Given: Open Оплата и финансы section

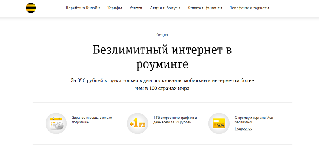Looking at the screenshot, I should (x=205, y=8).
